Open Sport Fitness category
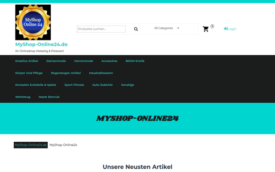This screenshot has height=172, width=275. point(74,85)
